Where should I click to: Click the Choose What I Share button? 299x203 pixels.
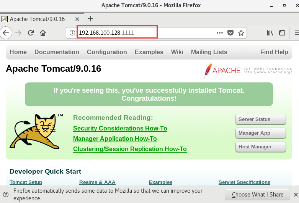(x=257, y=195)
